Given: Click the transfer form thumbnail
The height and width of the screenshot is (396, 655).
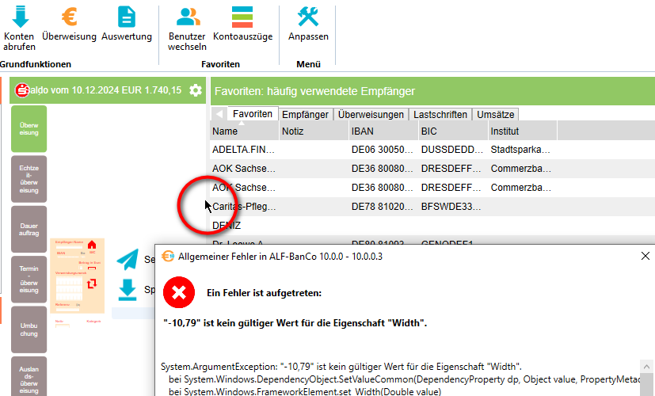Looking at the screenshot, I should (x=78, y=276).
